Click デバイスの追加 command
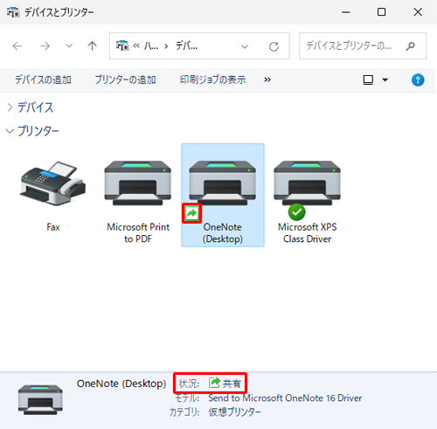 point(43,80)
